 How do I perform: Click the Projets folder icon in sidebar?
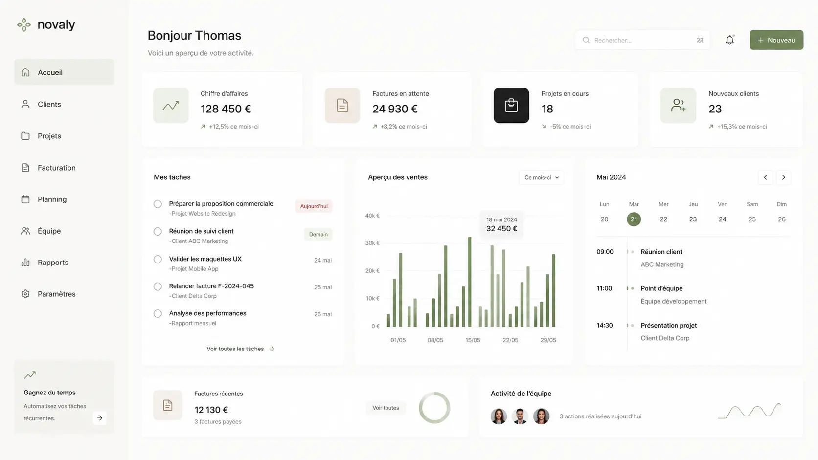pos(25,136)
